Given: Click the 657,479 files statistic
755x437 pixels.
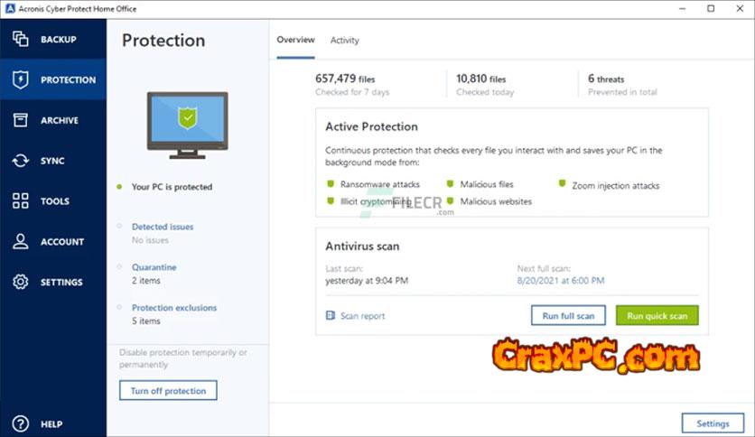Looking at the screenshot, I should point(345,79).
